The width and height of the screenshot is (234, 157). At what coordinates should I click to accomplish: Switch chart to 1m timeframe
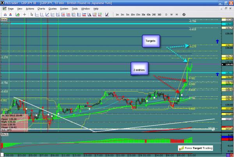[x=117, y=14]
